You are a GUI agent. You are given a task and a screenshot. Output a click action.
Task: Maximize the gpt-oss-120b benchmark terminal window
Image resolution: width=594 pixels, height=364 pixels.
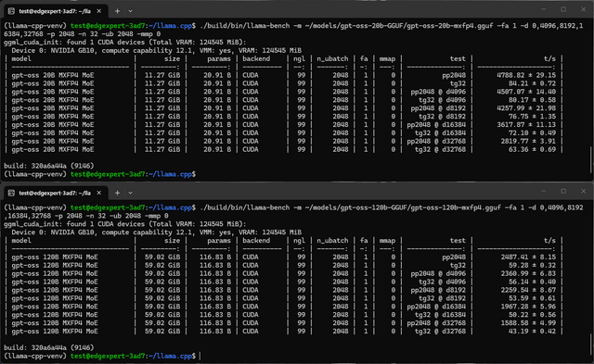[x=563, y=191]
